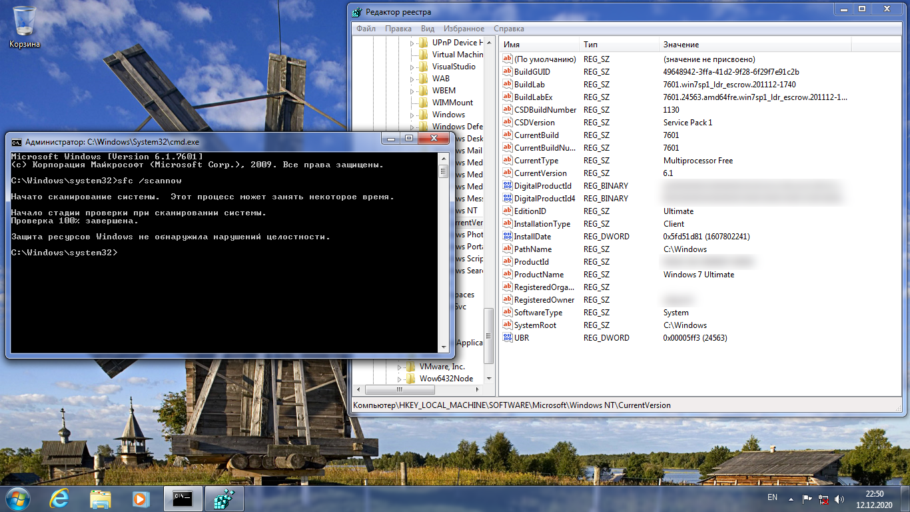Select the Windows Defender key
Image resolution: width=910 pixels, height=512 pixels.
[458, 127]
